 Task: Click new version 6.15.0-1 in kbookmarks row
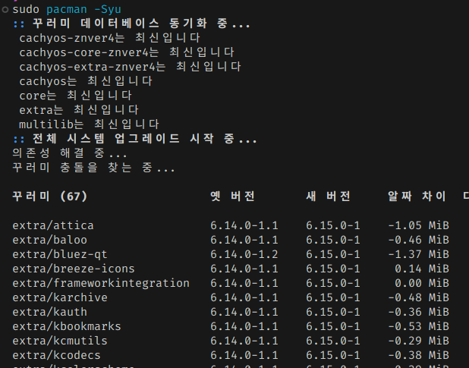[x=333, y=326]
